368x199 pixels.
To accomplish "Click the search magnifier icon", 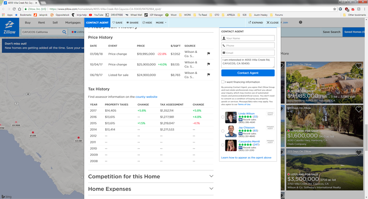I will click(64, 32).
